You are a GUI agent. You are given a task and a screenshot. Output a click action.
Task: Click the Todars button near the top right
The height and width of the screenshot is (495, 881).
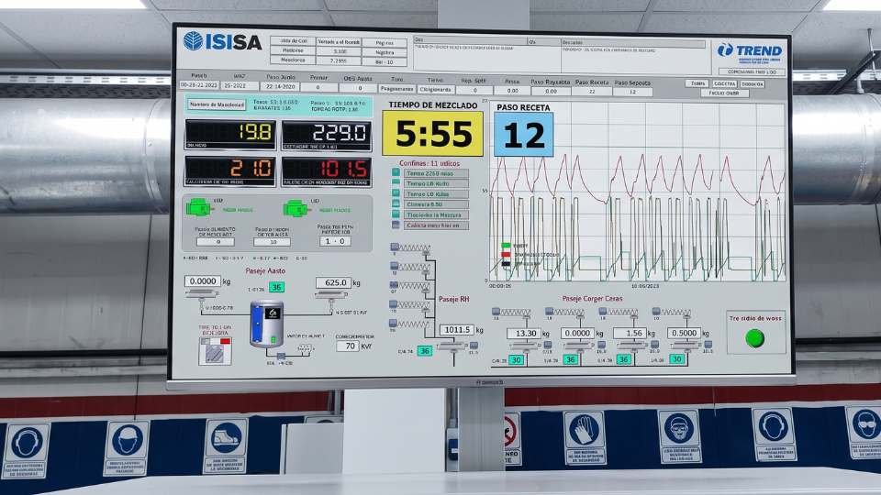click(697, 83)
